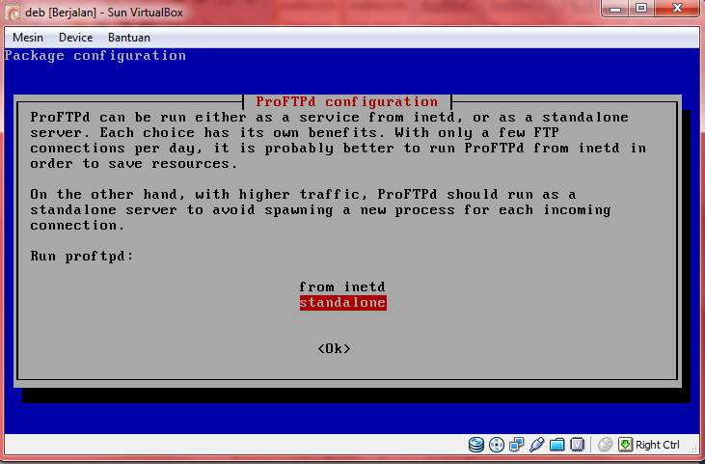
Task: Click the VirtualBox icon in title bar
Action: 13,13
